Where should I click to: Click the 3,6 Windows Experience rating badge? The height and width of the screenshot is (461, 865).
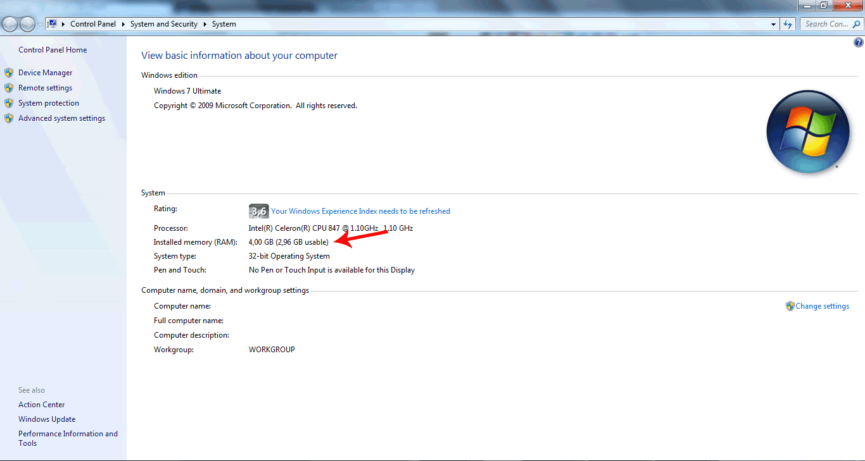[258, 211]
